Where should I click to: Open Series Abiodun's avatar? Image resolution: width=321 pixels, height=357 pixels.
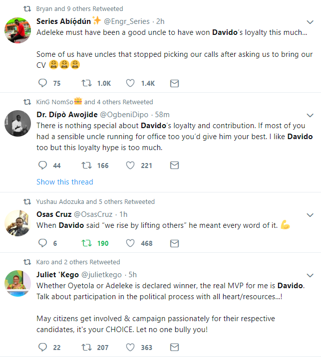pos(17,30)
